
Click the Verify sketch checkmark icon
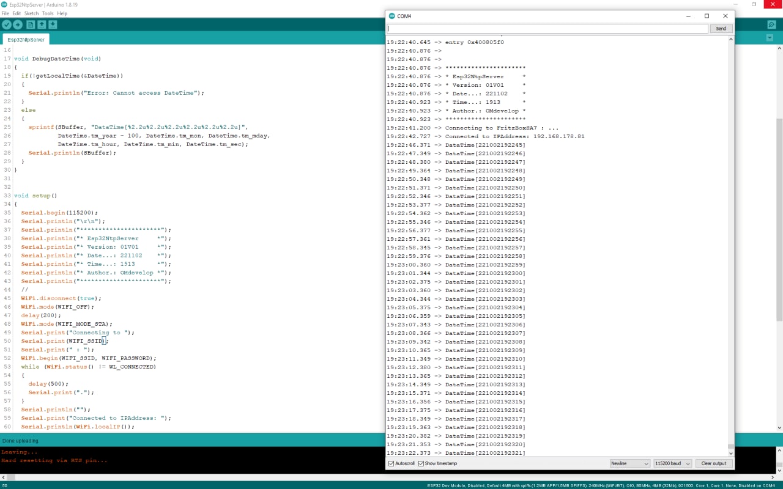tap(7, 24)
